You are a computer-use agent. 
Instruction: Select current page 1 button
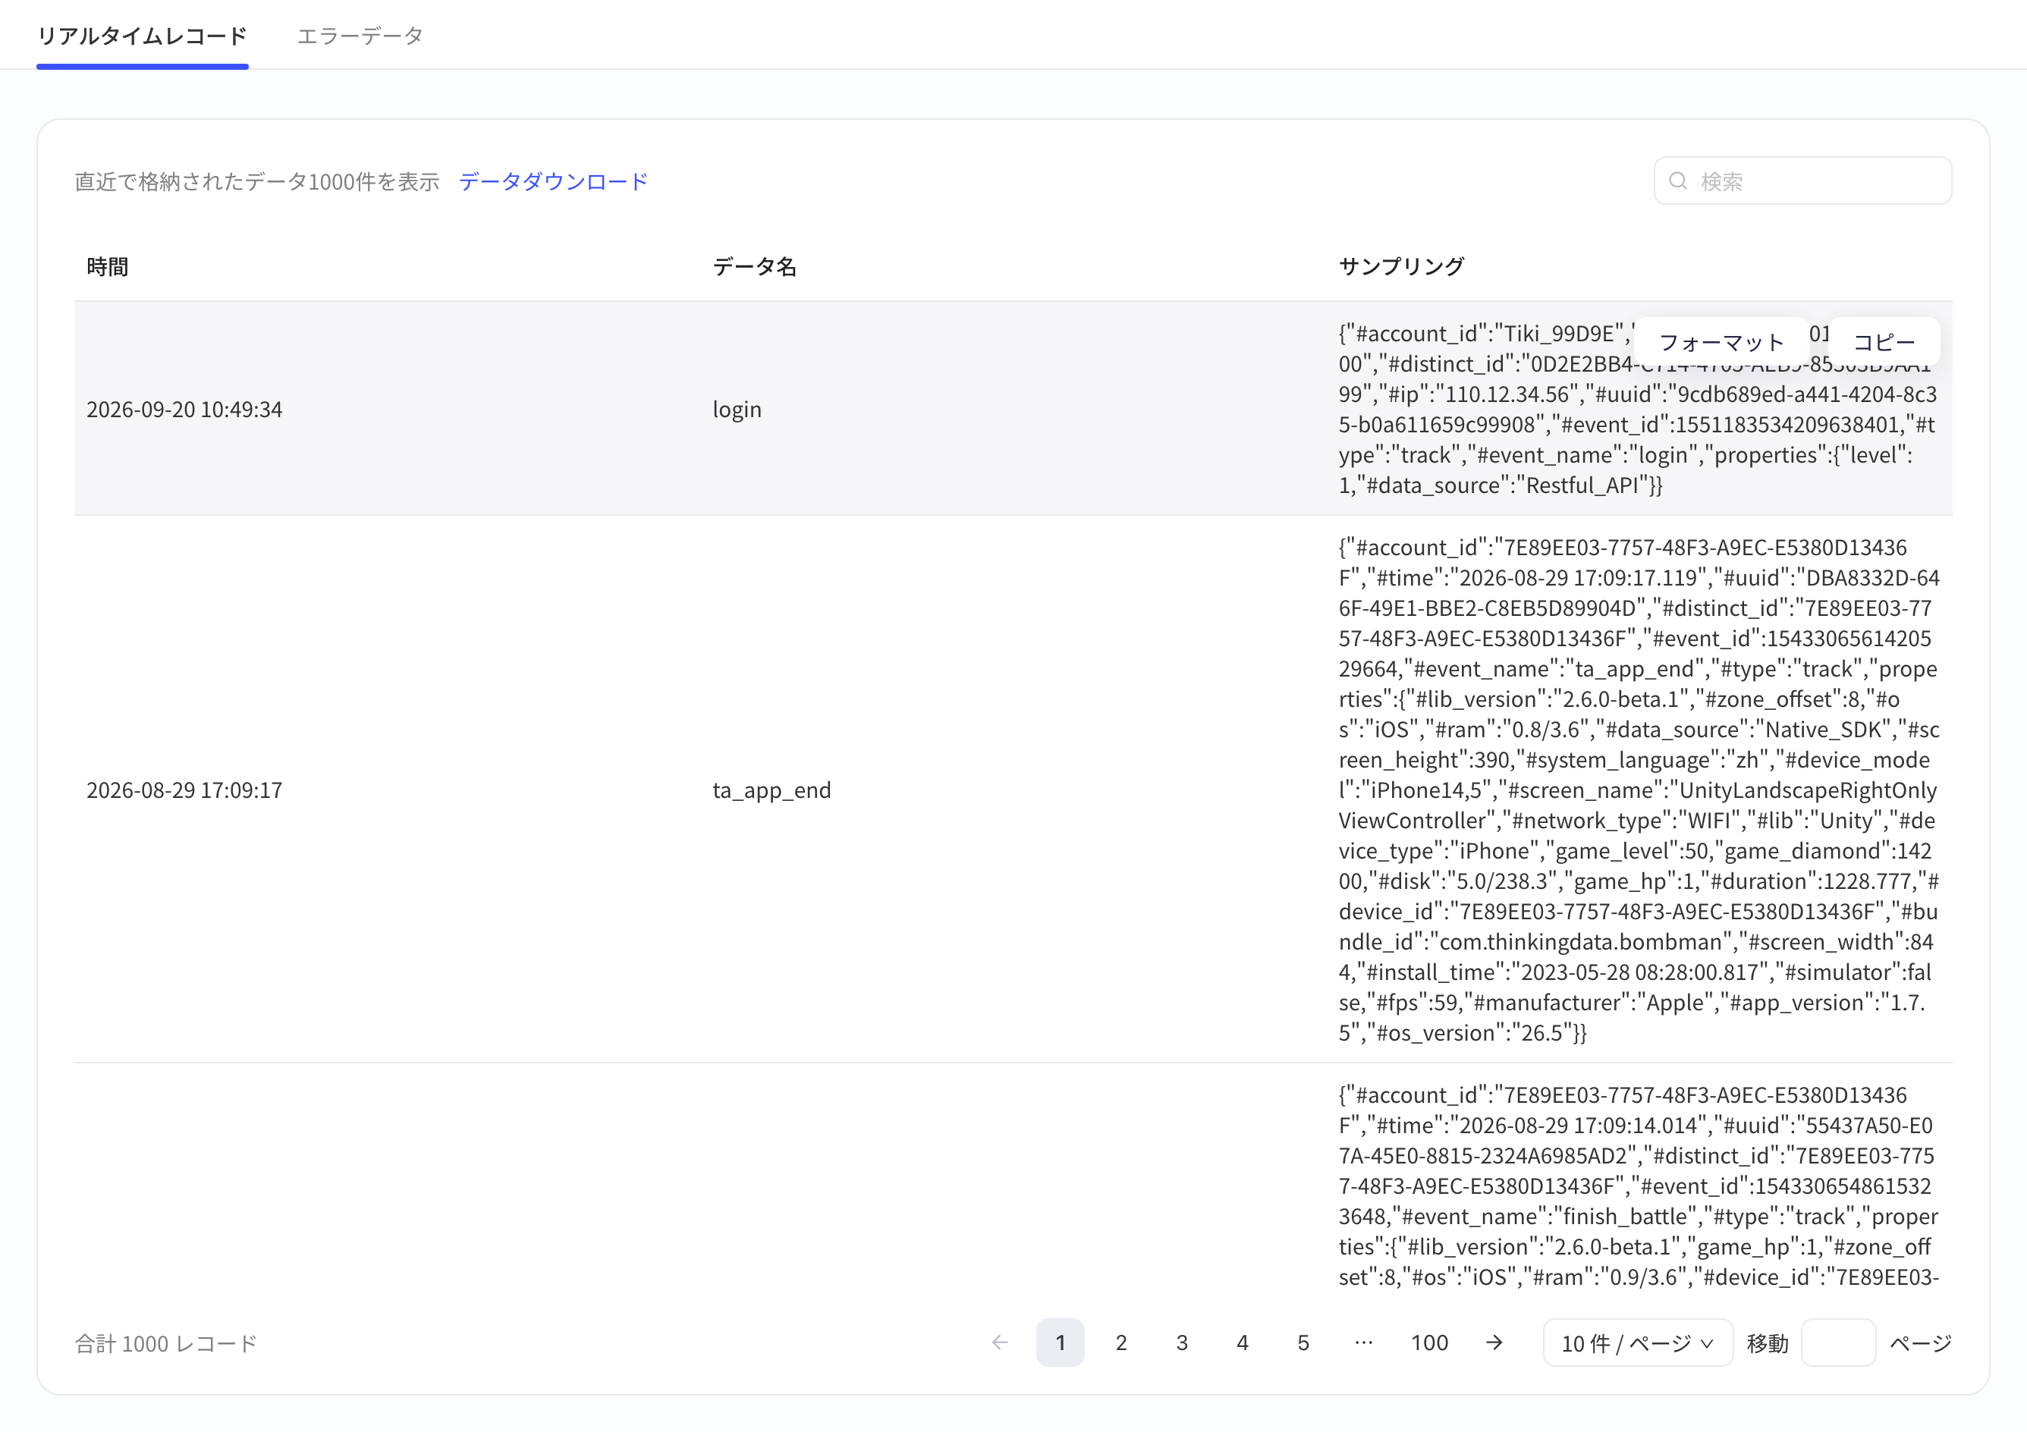(1061, 1342)
